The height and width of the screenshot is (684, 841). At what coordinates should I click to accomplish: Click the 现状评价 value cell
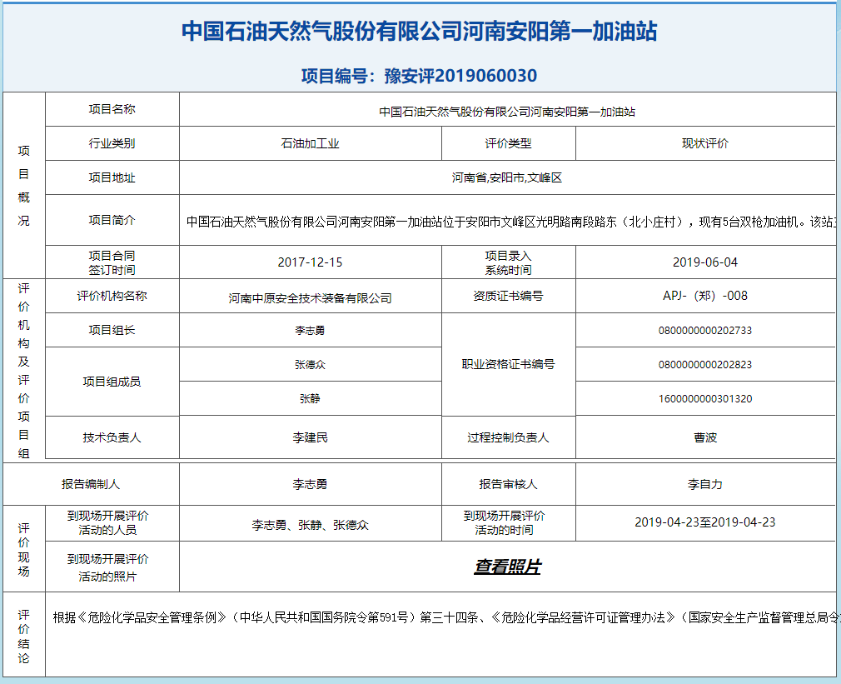tap(705, 143)
